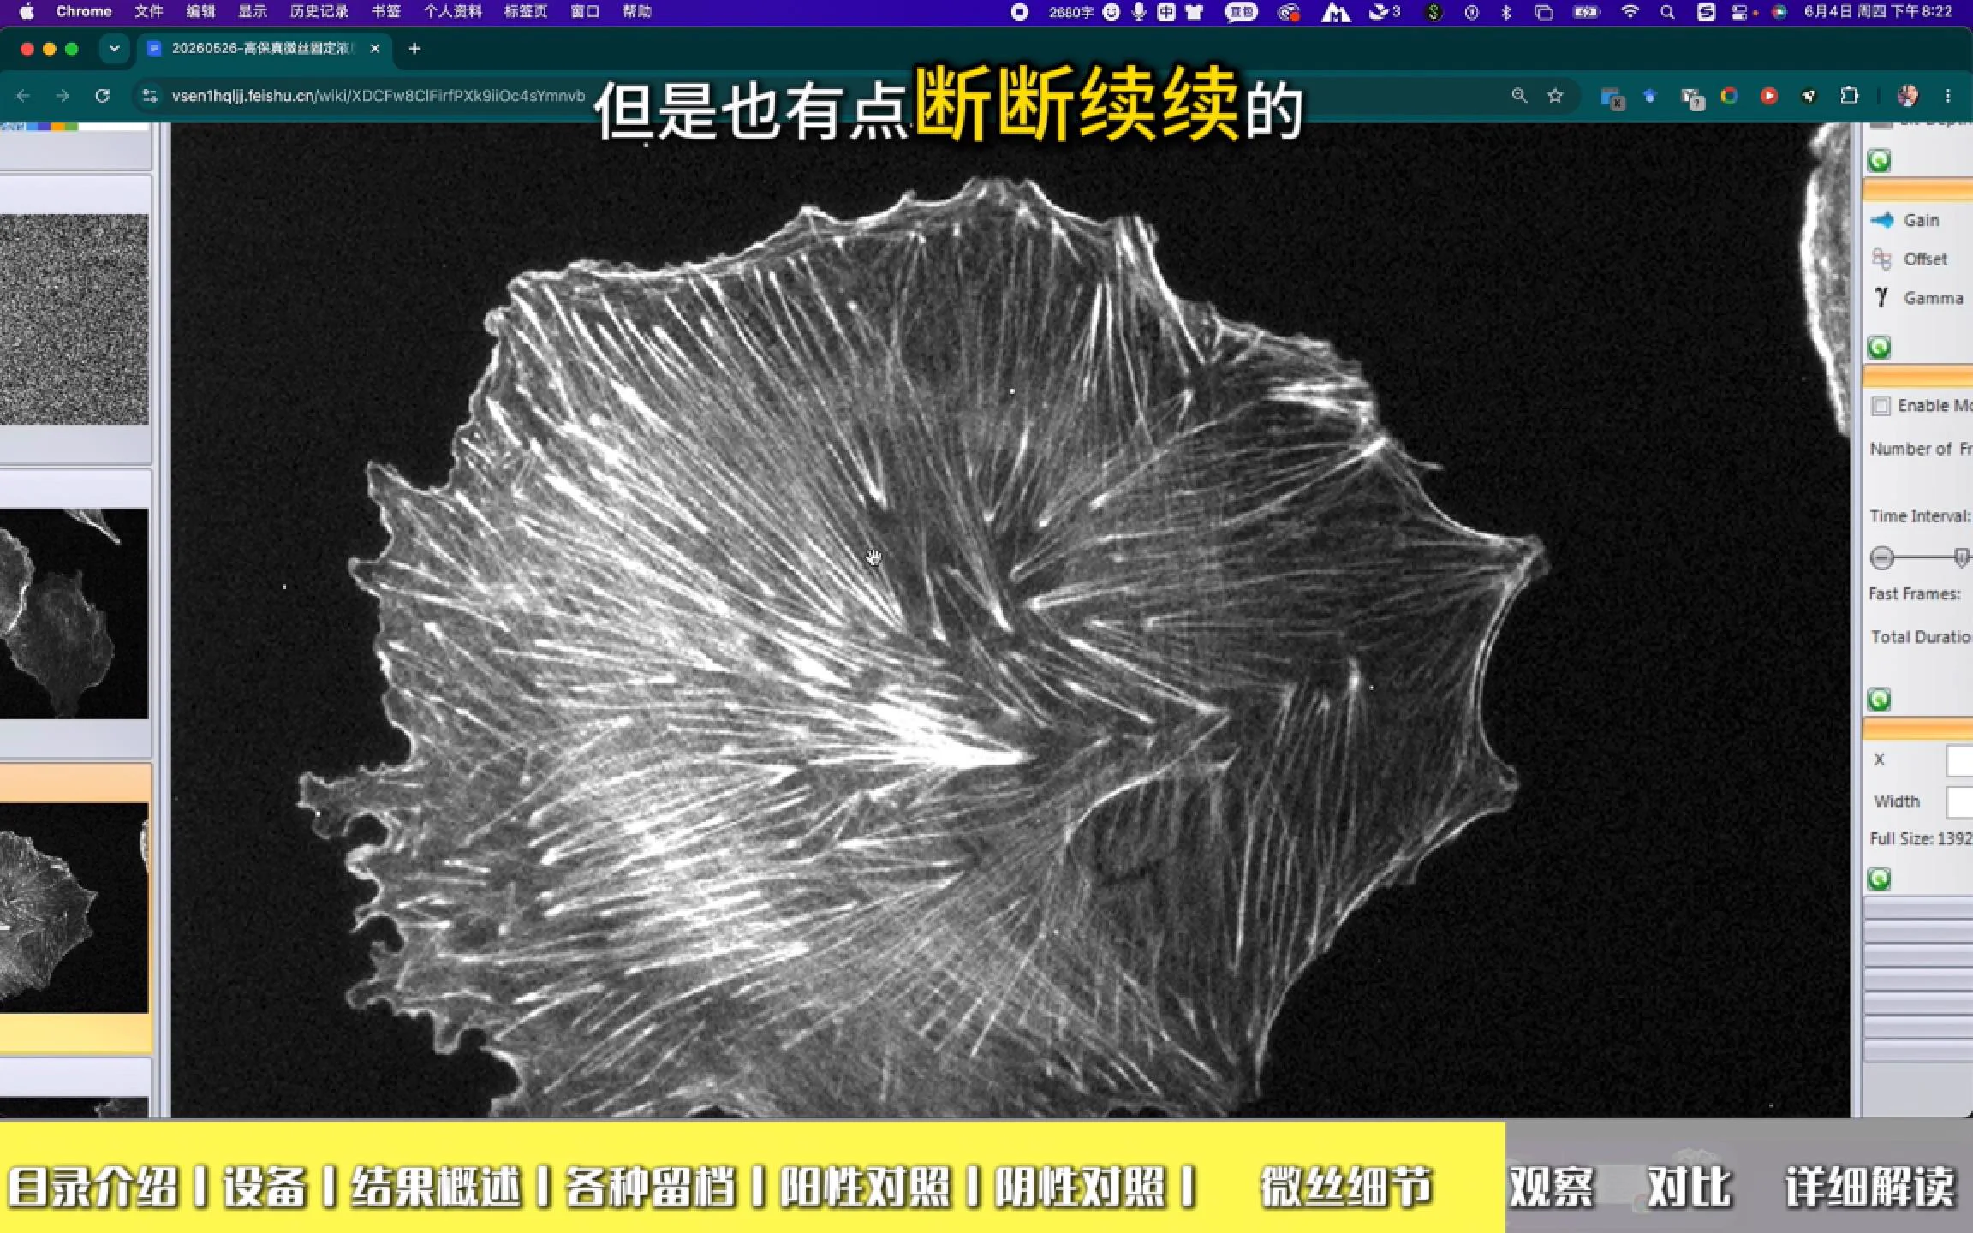
Task: Select the Gain adjustment icon
Action: tap(1882, 220)
